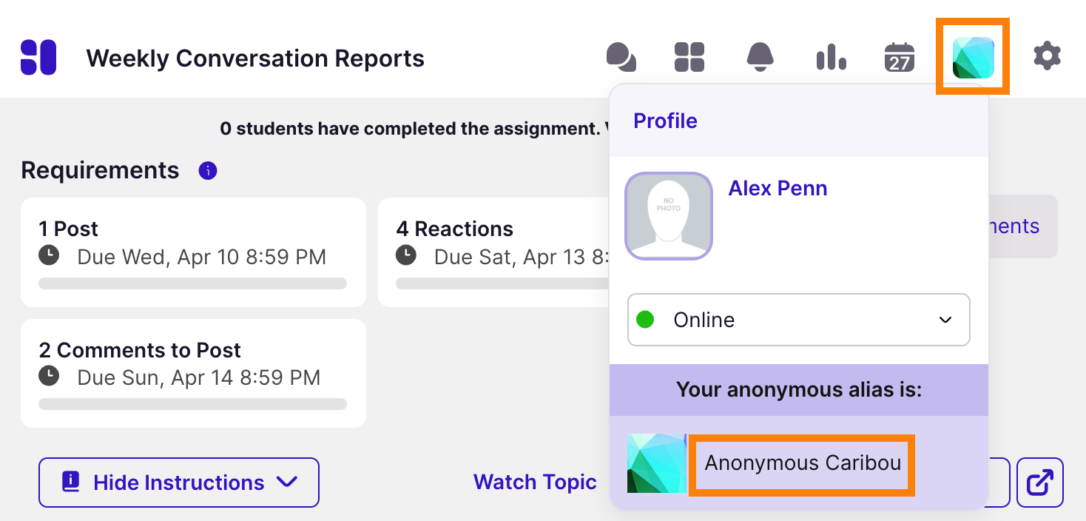Open the bar chart analytics icon
Screen dimensions: 1086x521
coord(831,57)
